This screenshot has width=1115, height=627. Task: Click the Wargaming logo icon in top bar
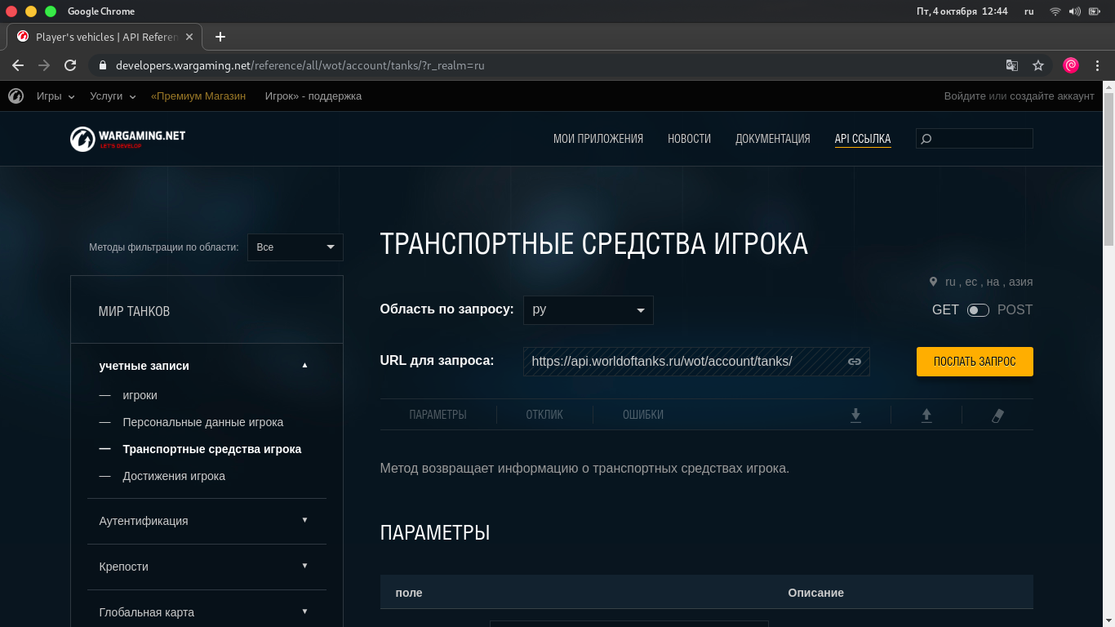[x=16, y=96]
